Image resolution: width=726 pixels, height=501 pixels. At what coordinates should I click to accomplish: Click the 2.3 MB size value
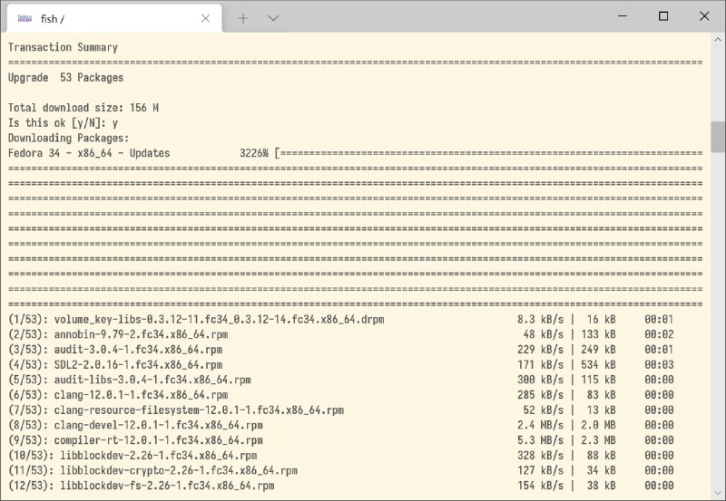coord(598,440)
